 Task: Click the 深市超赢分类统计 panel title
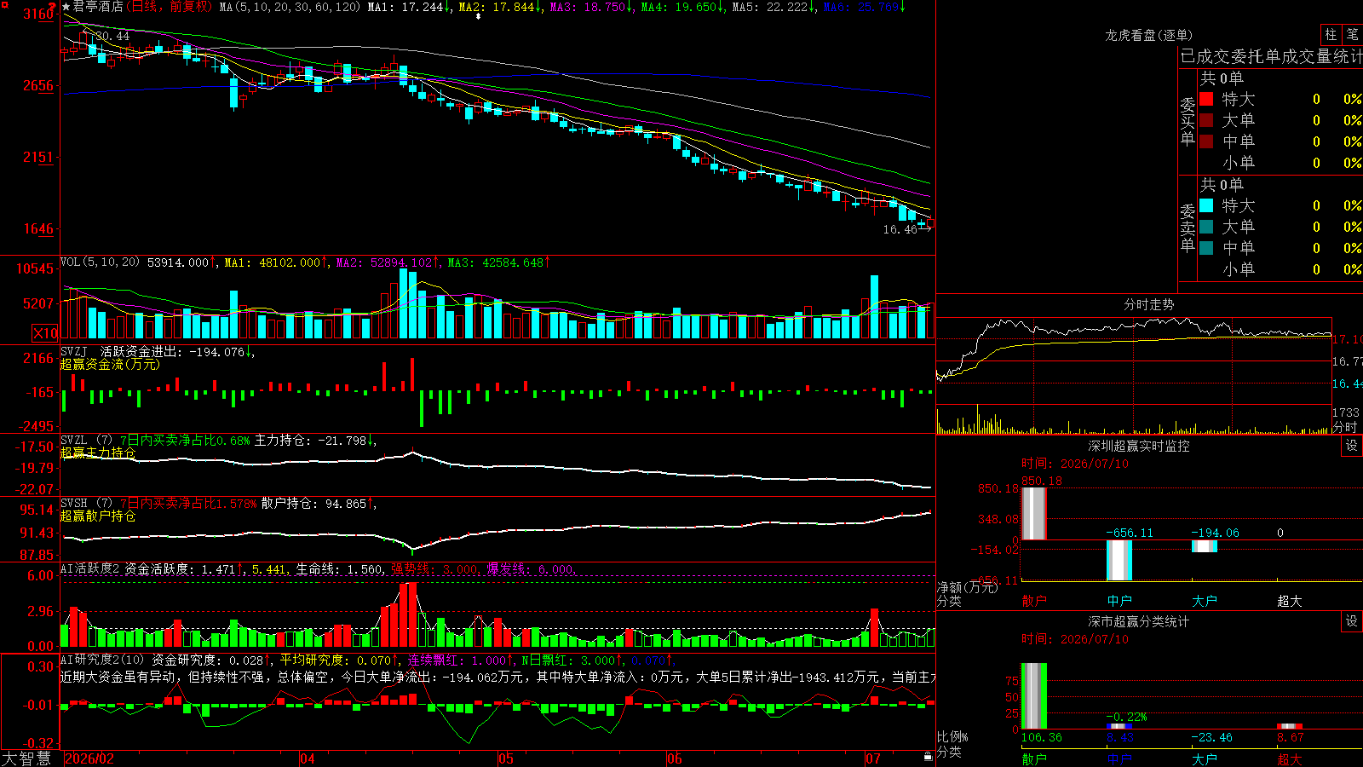tap(1139, 621)
